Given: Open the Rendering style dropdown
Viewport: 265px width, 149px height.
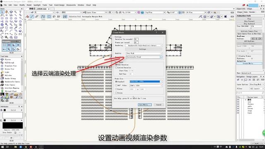Looking at the screenshot, I should (x=144, y=46).
